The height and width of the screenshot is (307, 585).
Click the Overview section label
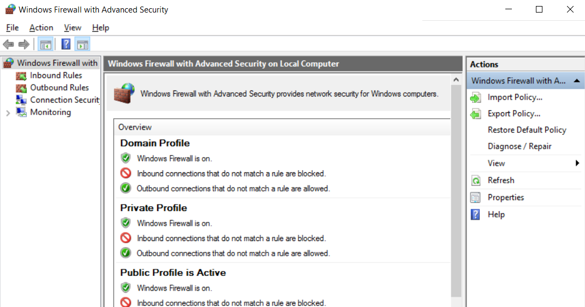coord(135,127)
